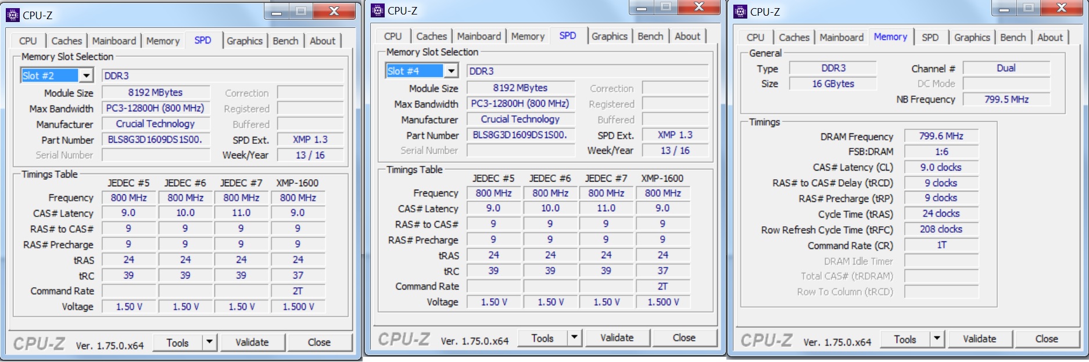The image size is (1089, 362).
Task: Click Validate button in left window
Action: coord(252,342)
